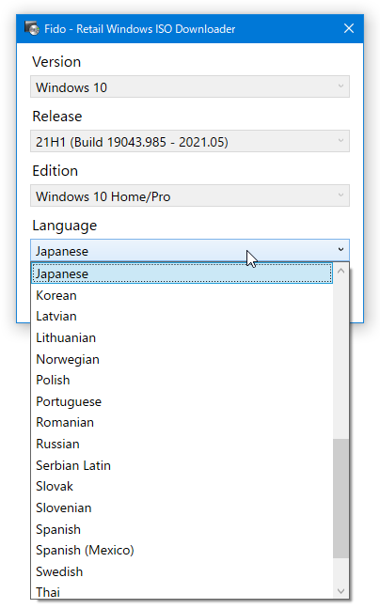
Task: Click the Fido app icon in title bar
Action: (32, 28)
